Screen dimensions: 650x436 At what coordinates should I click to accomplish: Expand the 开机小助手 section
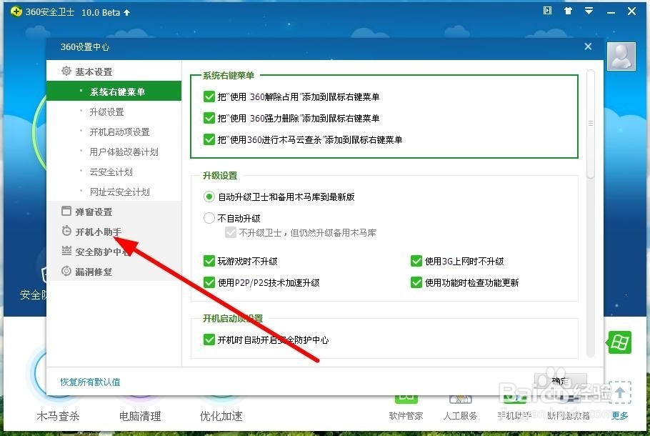(x=99, y=232)
